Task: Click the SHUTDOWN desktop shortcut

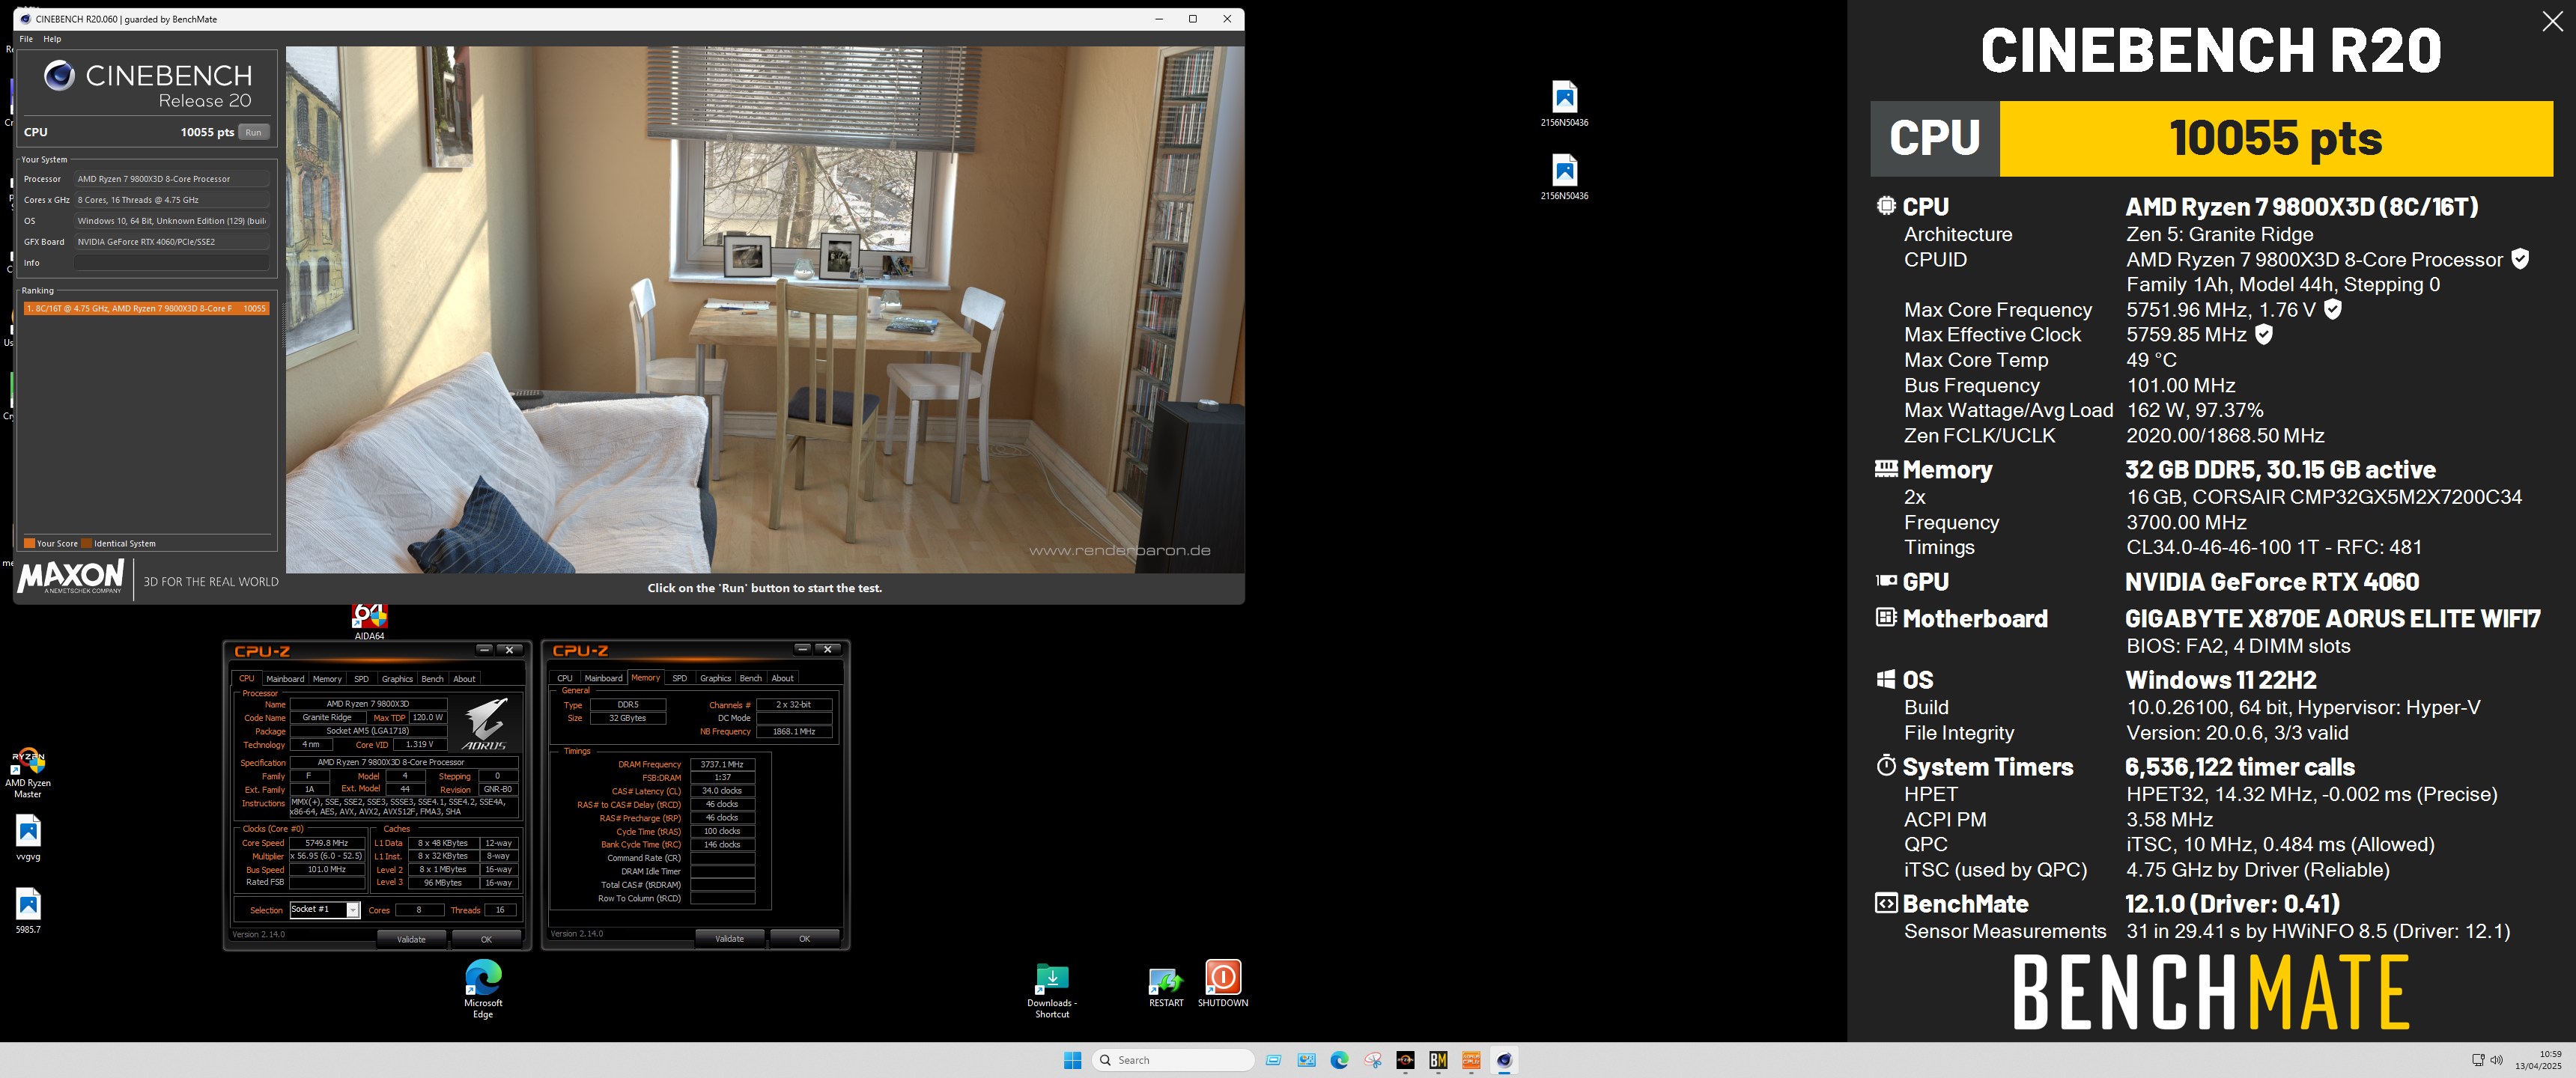Action: pos(1223,984)
